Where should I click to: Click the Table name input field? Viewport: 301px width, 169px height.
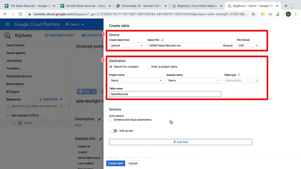point(165,94)
